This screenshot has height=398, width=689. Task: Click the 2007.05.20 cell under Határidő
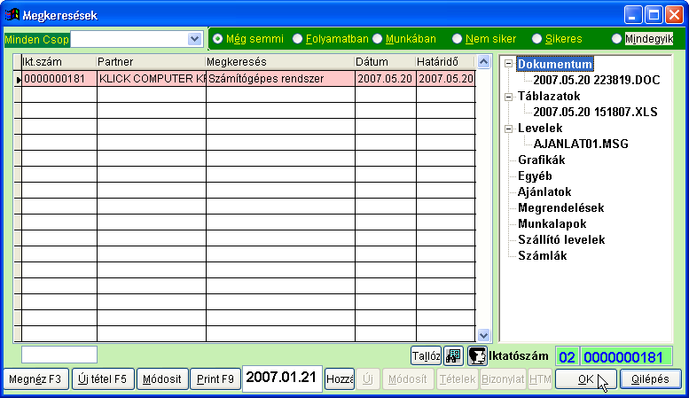[x=446, y=79]
